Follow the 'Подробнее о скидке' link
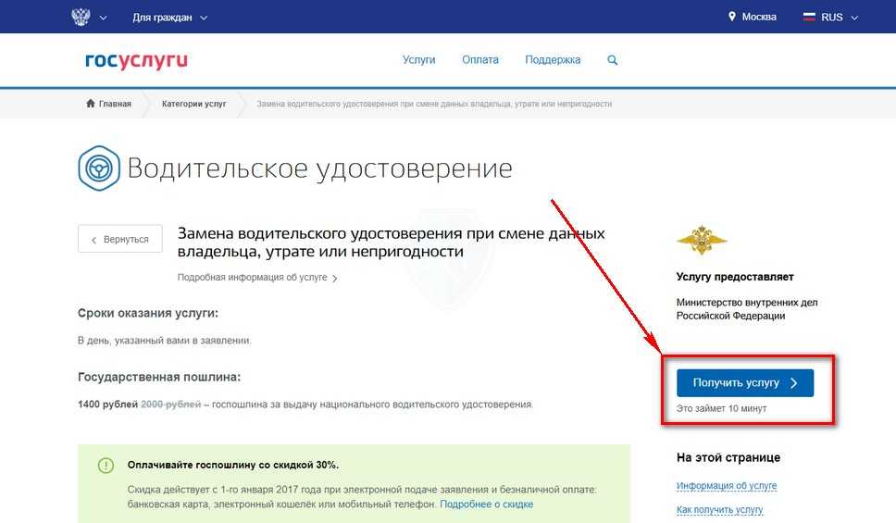This screenshot has height=523, width=896. (x=486, y=504)
